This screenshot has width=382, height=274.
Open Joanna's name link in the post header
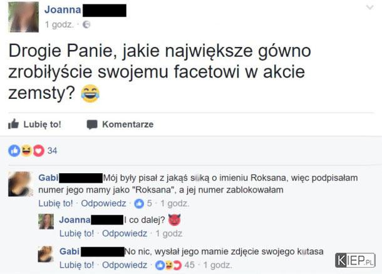coord(63,10)
